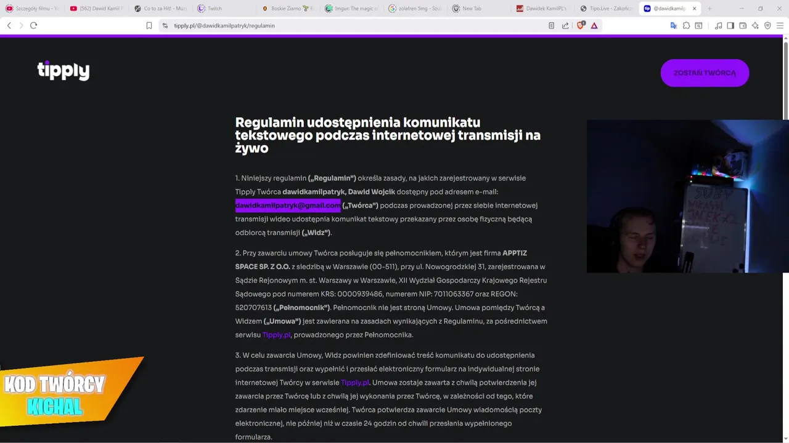789x443 pixels.
Task: Open site settings icon in address bar
Action: click(x=165, y=25)
